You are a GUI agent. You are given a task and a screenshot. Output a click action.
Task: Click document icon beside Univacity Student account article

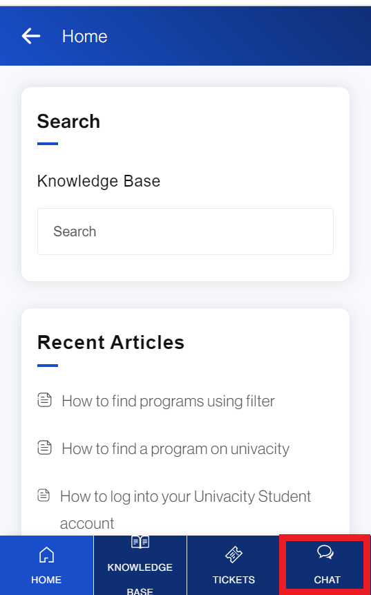(44, 495)
